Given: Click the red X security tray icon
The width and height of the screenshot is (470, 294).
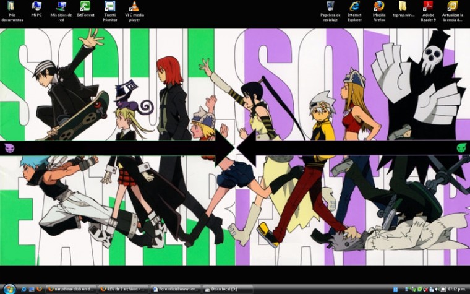Looking at the screenshot, I should [x=426, y=289].
